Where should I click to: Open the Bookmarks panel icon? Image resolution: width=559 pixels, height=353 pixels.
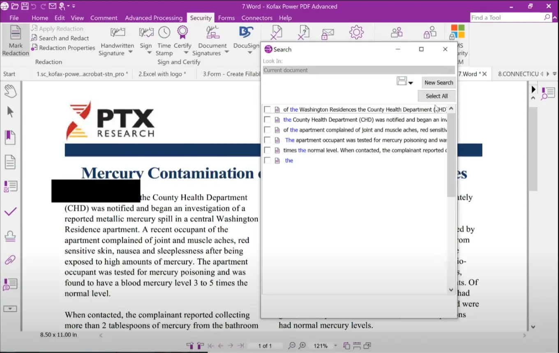10,137
